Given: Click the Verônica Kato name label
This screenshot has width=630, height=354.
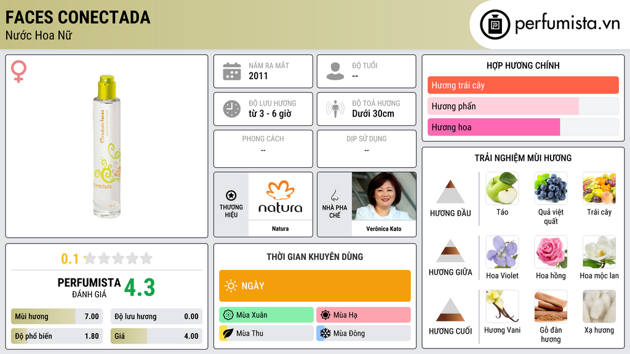Looking at the screenshot, I should pos(384,229).
